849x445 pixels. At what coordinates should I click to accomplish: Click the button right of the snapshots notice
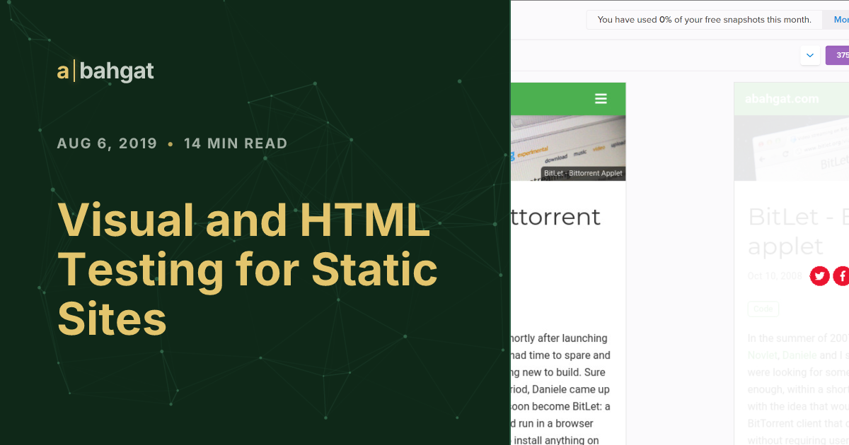click(x=836, y=20)
